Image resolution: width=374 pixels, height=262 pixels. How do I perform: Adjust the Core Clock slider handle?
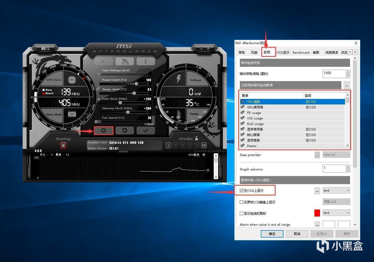pos(120,103)
